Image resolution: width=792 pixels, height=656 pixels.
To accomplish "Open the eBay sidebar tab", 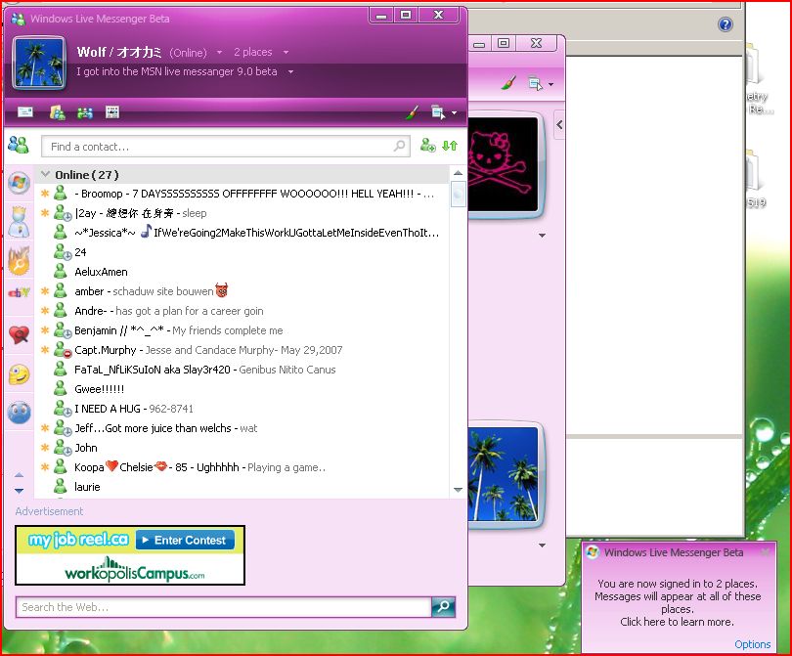I will point(19,292).
